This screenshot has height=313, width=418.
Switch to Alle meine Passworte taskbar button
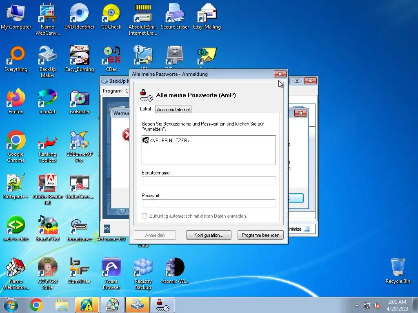pos(163,305)
